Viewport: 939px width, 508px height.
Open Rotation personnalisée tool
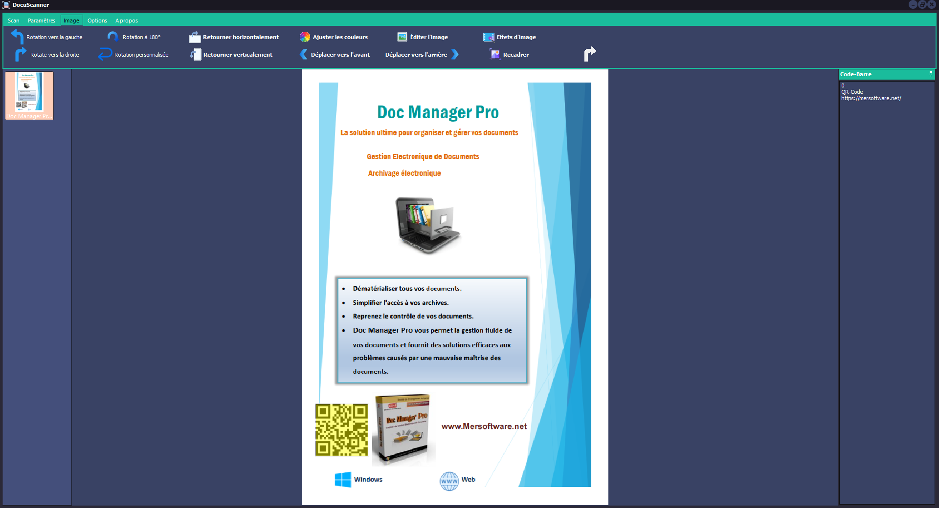pyautogui.click(x=105, y=54)
